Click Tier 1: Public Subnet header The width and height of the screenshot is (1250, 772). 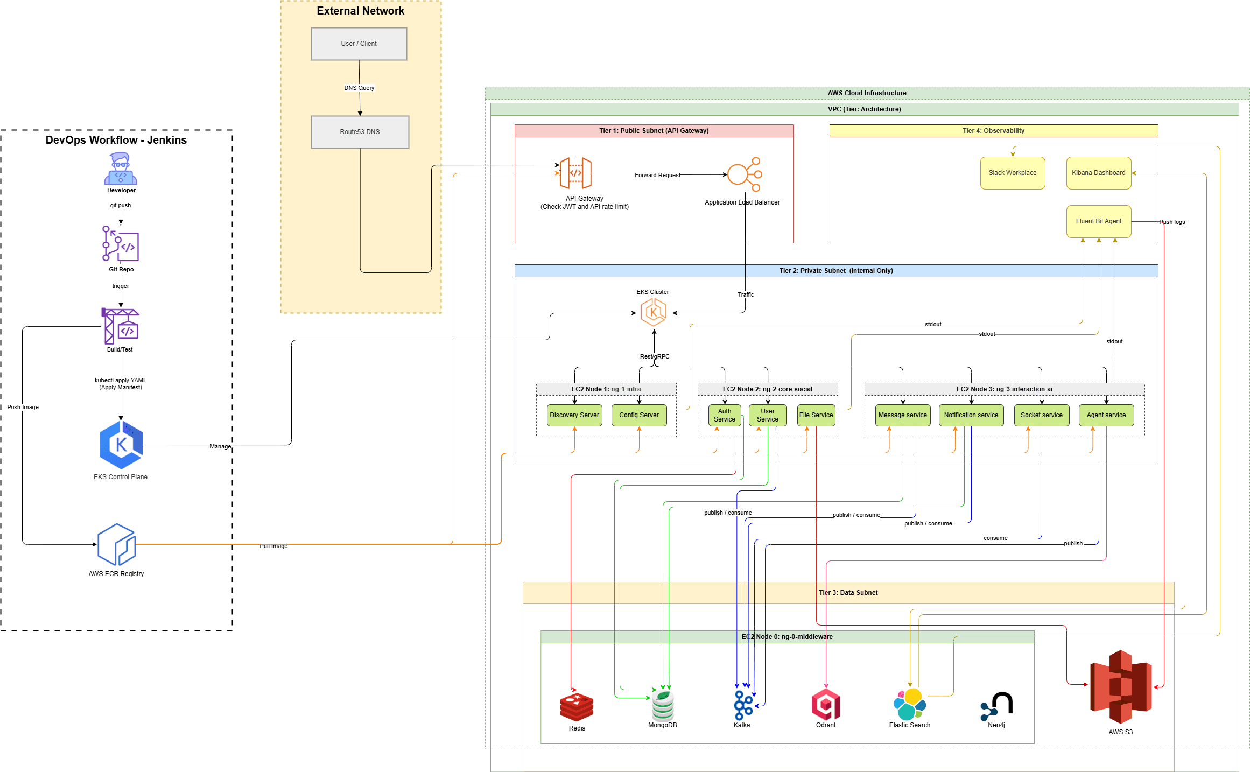[x=654, y=131]
